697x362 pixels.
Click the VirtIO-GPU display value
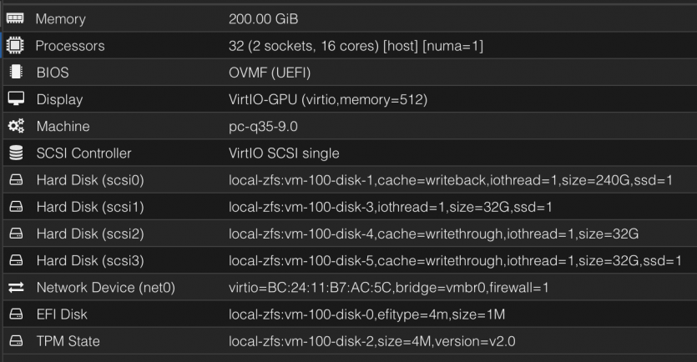point(328,99)
